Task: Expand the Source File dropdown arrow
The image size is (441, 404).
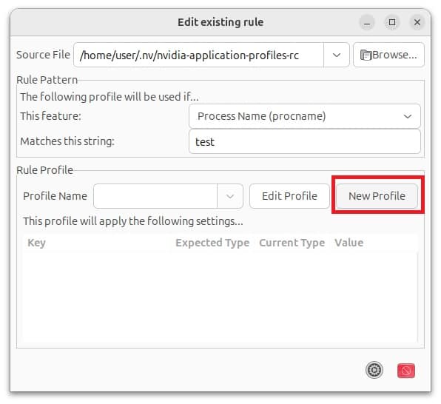Action: tap(337, 55)
